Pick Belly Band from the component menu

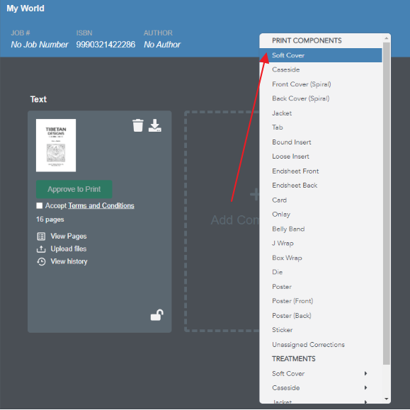tap(321, 229)
